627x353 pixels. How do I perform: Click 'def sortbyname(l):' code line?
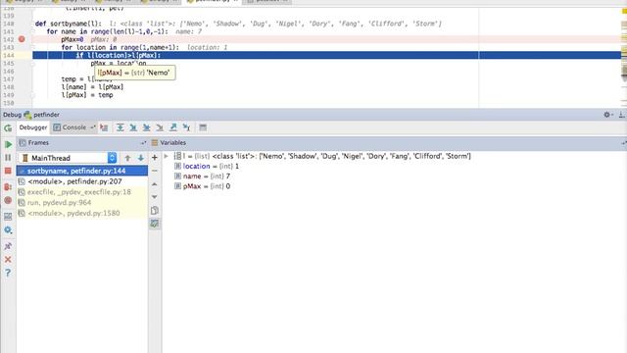69,24
